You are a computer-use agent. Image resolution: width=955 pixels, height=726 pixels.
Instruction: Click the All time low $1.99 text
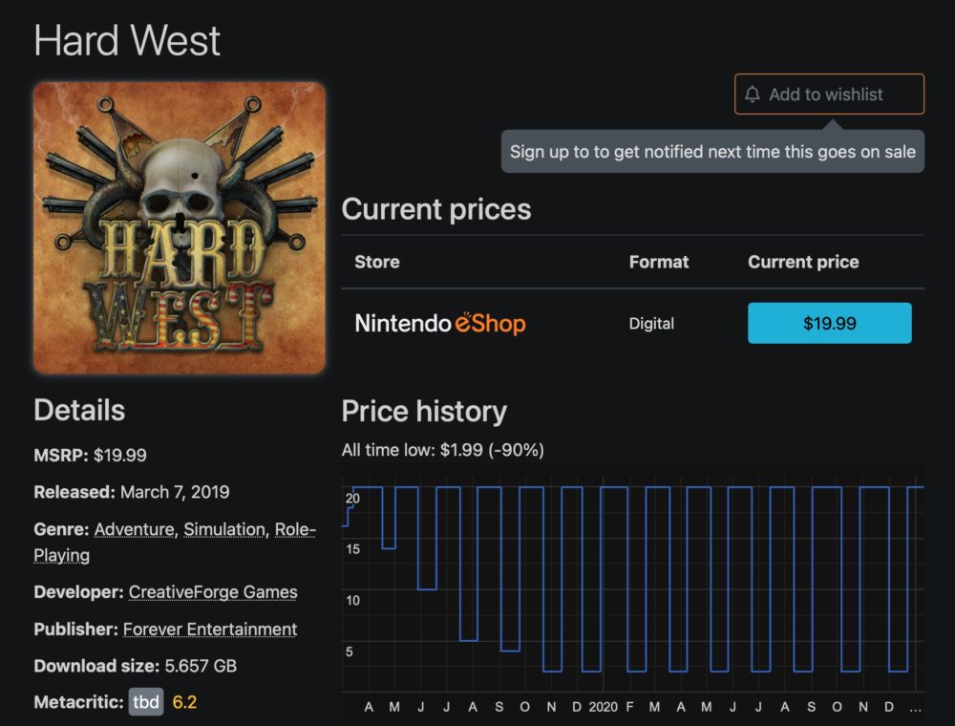click(443, 450)
